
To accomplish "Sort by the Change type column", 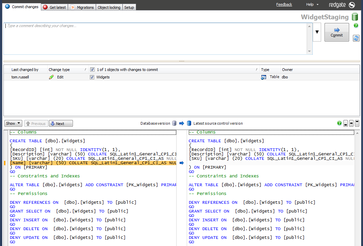I will tap(67, 70).
